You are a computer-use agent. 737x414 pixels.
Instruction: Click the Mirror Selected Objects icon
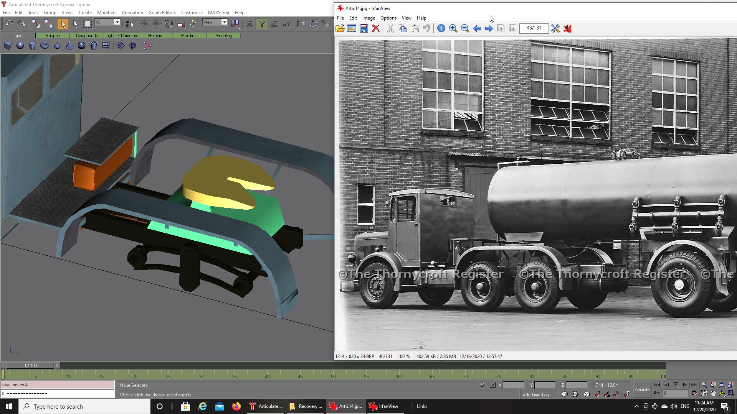click(301, 24)
